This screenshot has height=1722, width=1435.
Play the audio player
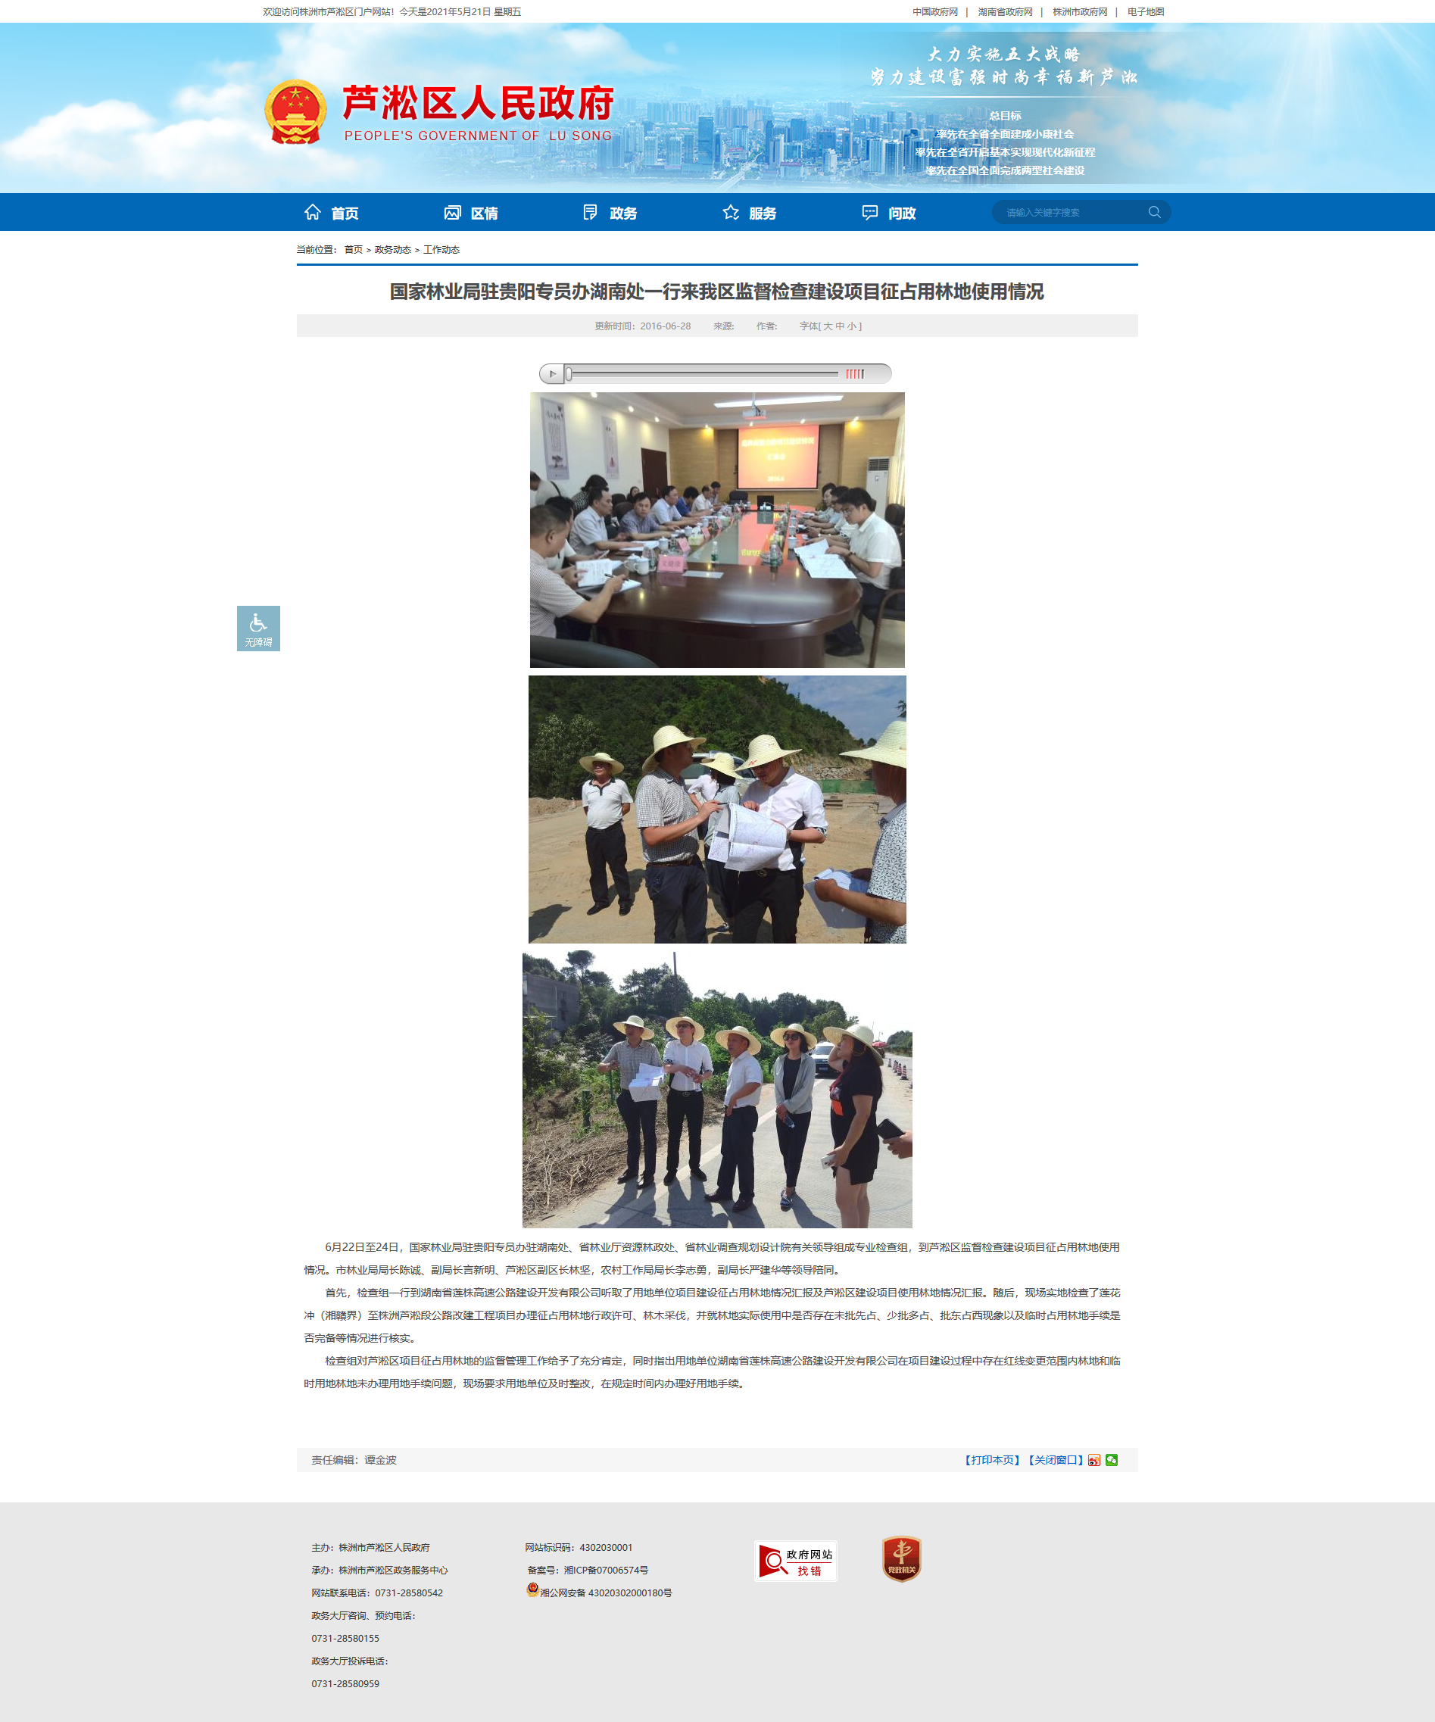(552, 374)
